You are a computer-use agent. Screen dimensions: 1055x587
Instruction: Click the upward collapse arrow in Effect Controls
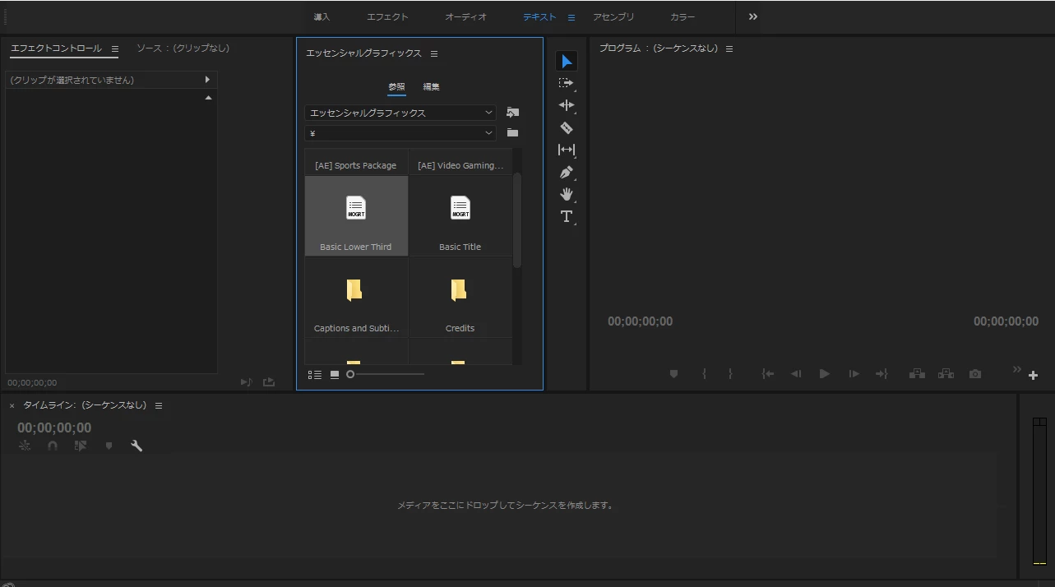[208, 98]
